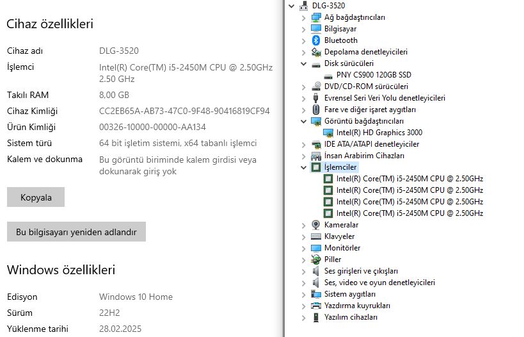
Task: Click the Görüntü bağdaştırıcıları display icon
Action: click(x=316, y=121)
